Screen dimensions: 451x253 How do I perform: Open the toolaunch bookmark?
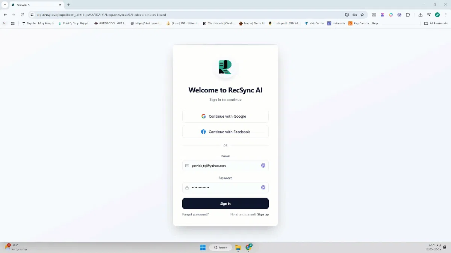(x=336, y=23)
